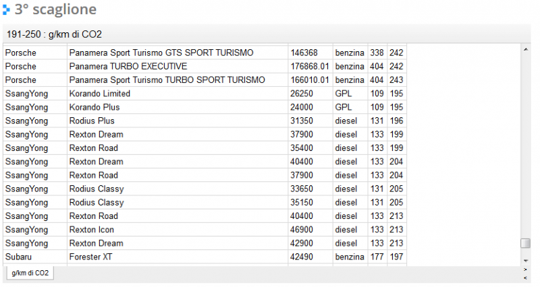The width and height of the screenshot is (540, 287).
Task: Select the 'Rodius Plus' cell
Action: (x=178, y=121)
